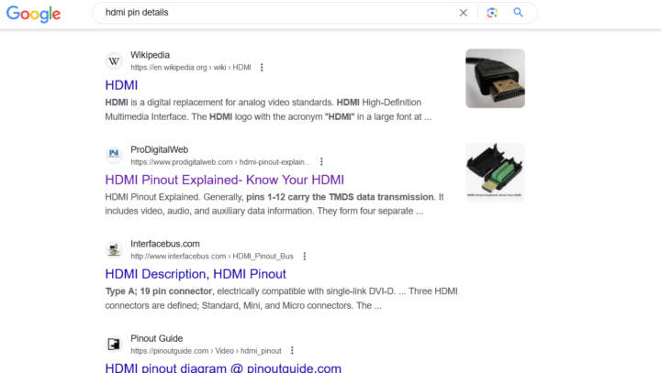Open the HDMI breakout connector thumbnail image
This screenshot has height=373, width=661.
tap(496, 172)
